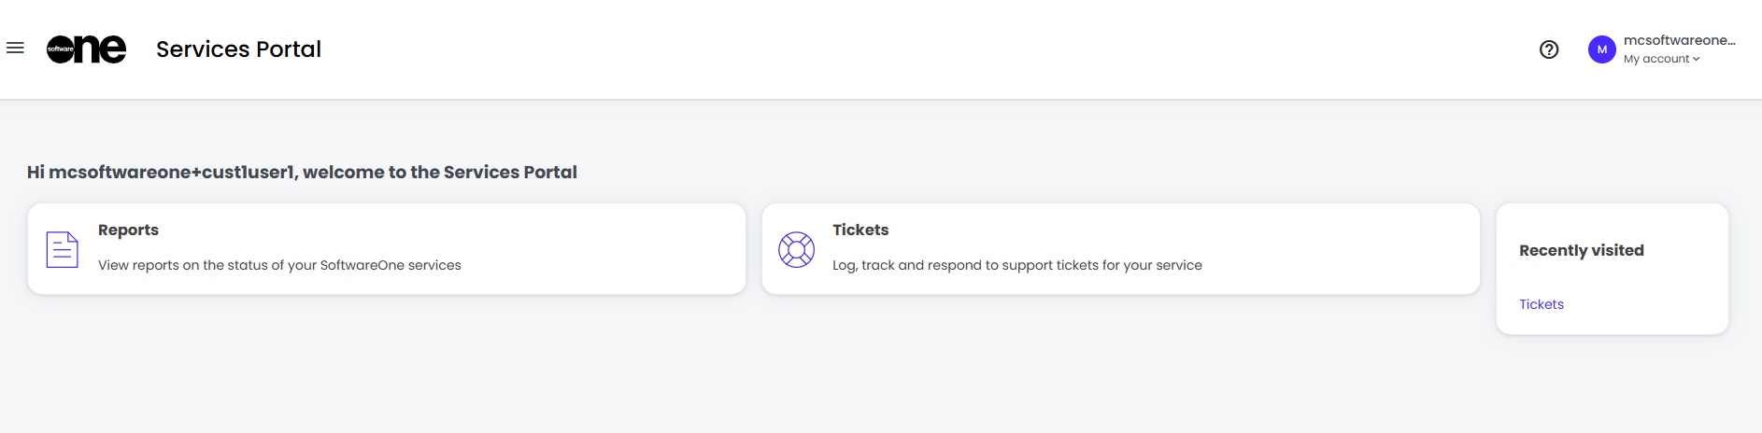Click the Tickets lifebuoy icon

pos(797,249)
